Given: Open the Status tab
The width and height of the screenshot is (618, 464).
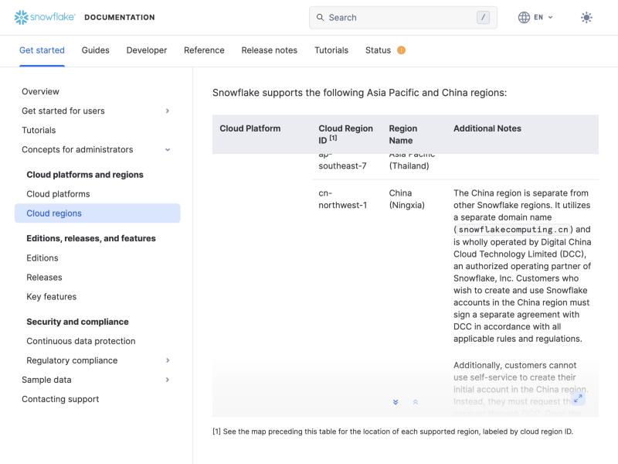Looking at the screenshot, I should 378,50.
